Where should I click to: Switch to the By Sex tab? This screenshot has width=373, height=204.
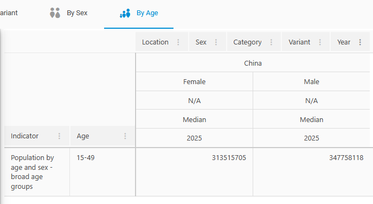click(x=69, y=13)
